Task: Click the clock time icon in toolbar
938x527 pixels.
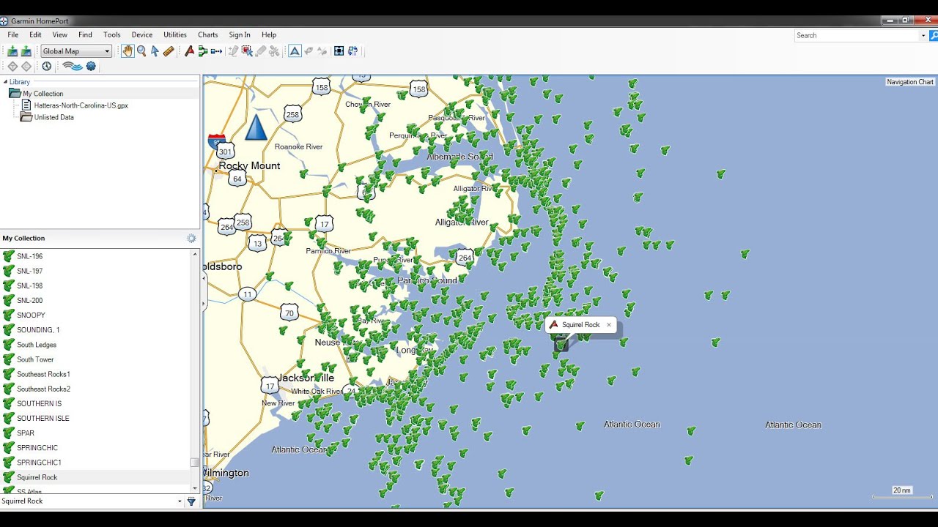Action: pyautogui.click(x=47, y=67)
